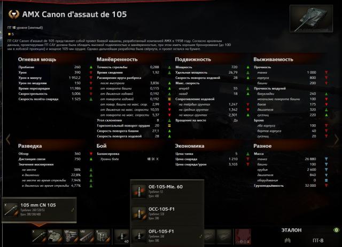
Task: Open the crew skills red panel icon
Action: pos(243,236)
